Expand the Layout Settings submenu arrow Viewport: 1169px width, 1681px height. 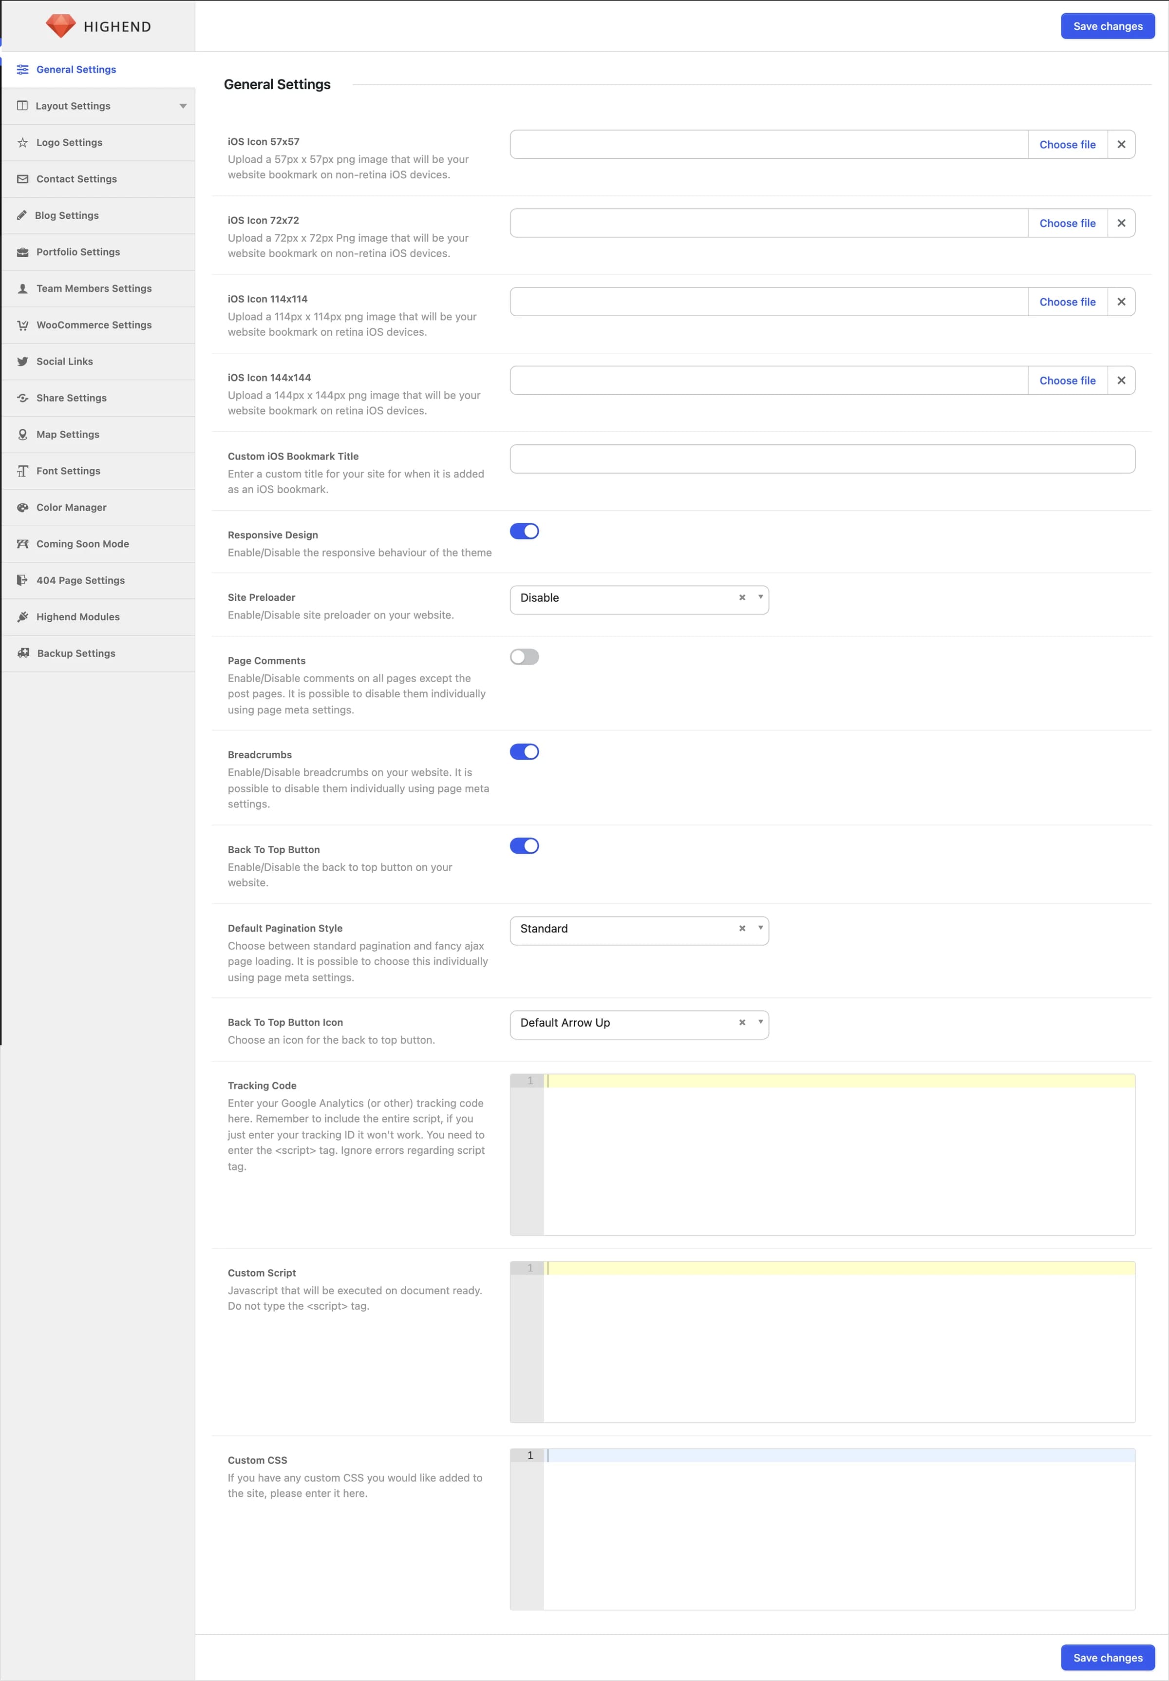click(x=183, y=106)
